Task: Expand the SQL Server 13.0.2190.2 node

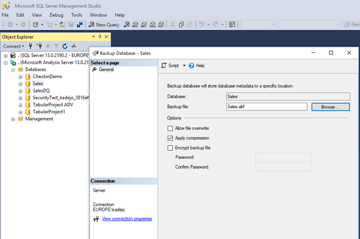Action: pos(6,56)
